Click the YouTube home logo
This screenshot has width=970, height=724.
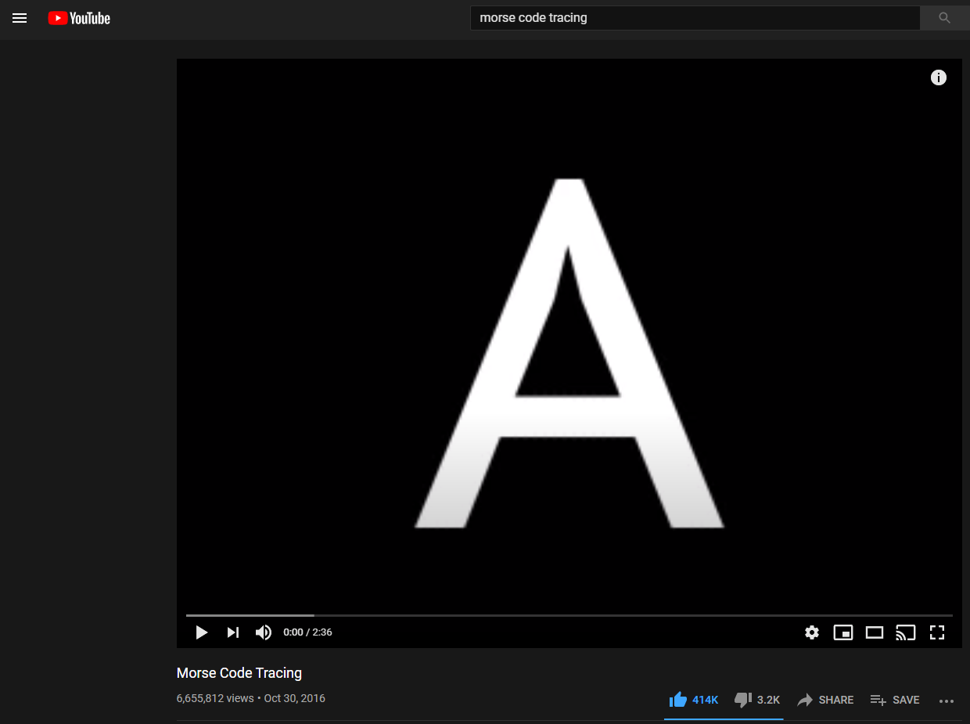pyautogui.click(x=79, y=18)
